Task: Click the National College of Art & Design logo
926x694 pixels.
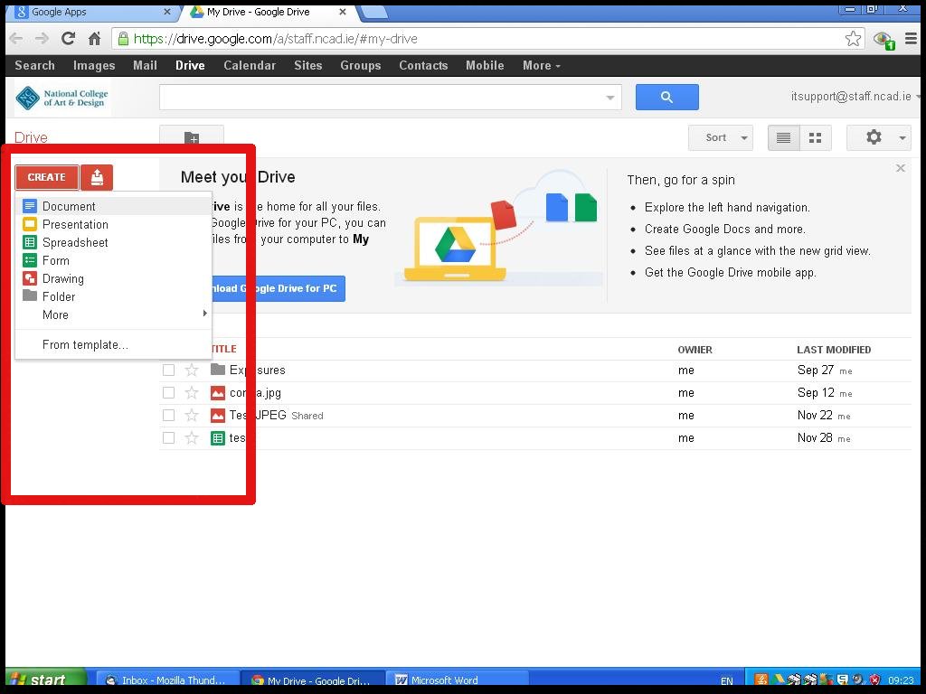Action: pos(62,98)
